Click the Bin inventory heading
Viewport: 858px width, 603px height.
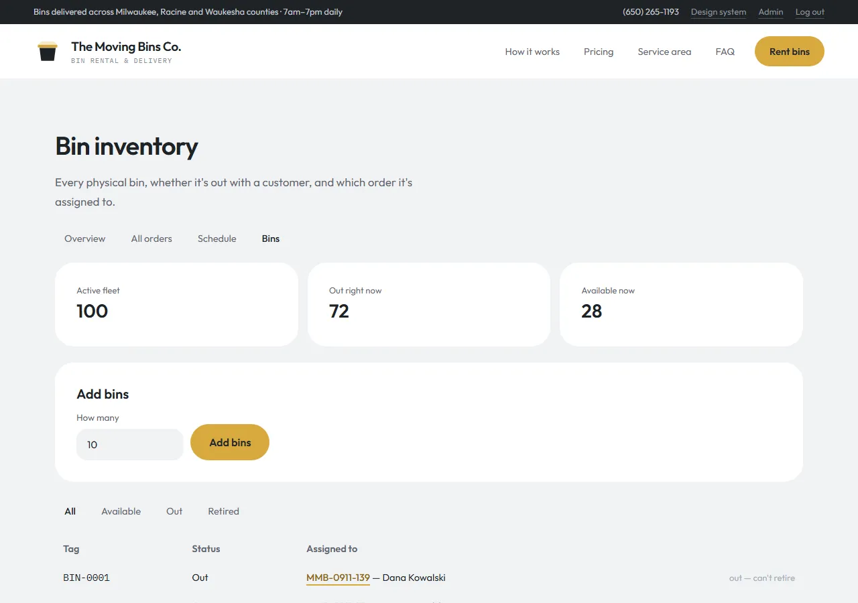click(x=127, y=146)
